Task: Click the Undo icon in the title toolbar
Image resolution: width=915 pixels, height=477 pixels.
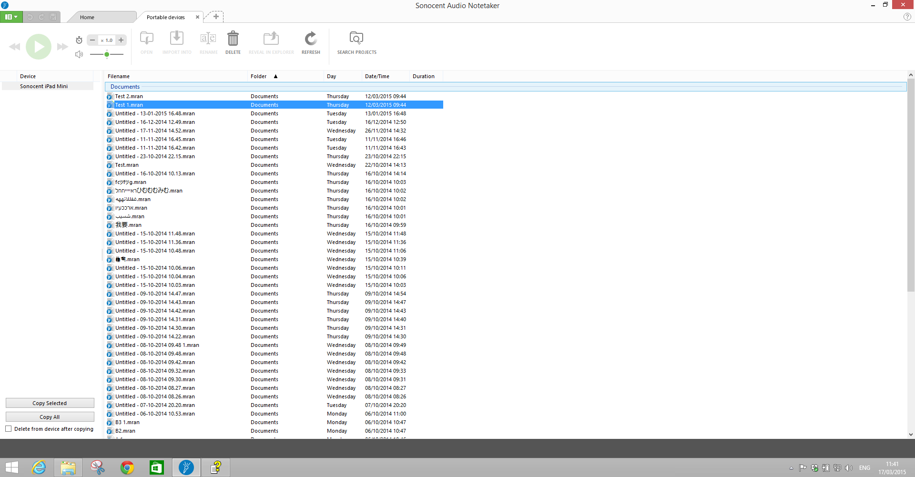Action: pyautogui.click(x=30, y=17)
